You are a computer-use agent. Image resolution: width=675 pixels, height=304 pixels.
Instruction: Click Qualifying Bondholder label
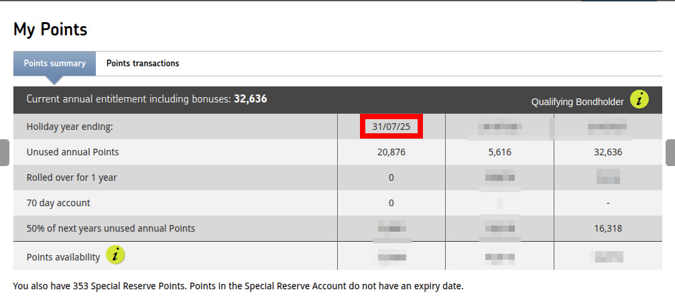pos(577,102)
